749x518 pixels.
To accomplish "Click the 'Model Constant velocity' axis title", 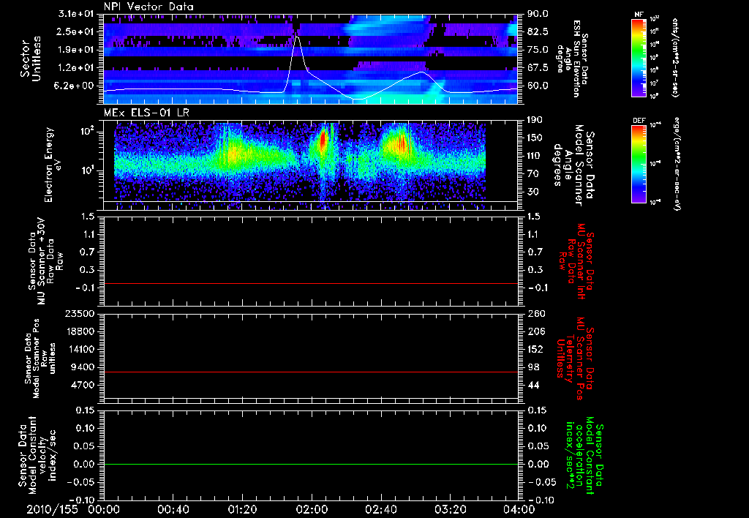I will tap(37, 455).
